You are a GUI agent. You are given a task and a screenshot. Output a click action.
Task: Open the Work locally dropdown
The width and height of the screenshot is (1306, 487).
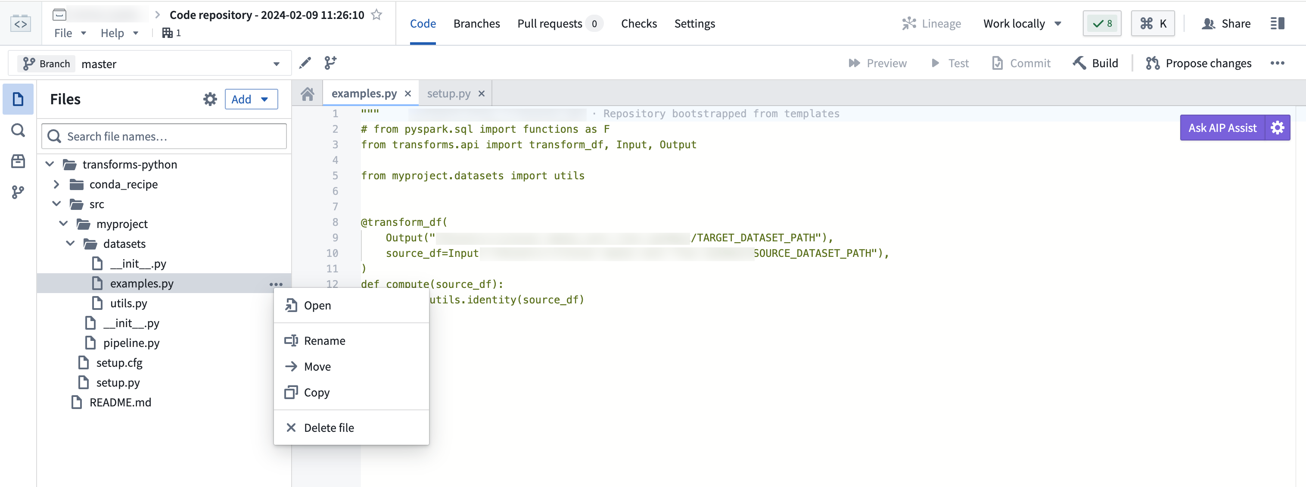tap(1020, 22)
